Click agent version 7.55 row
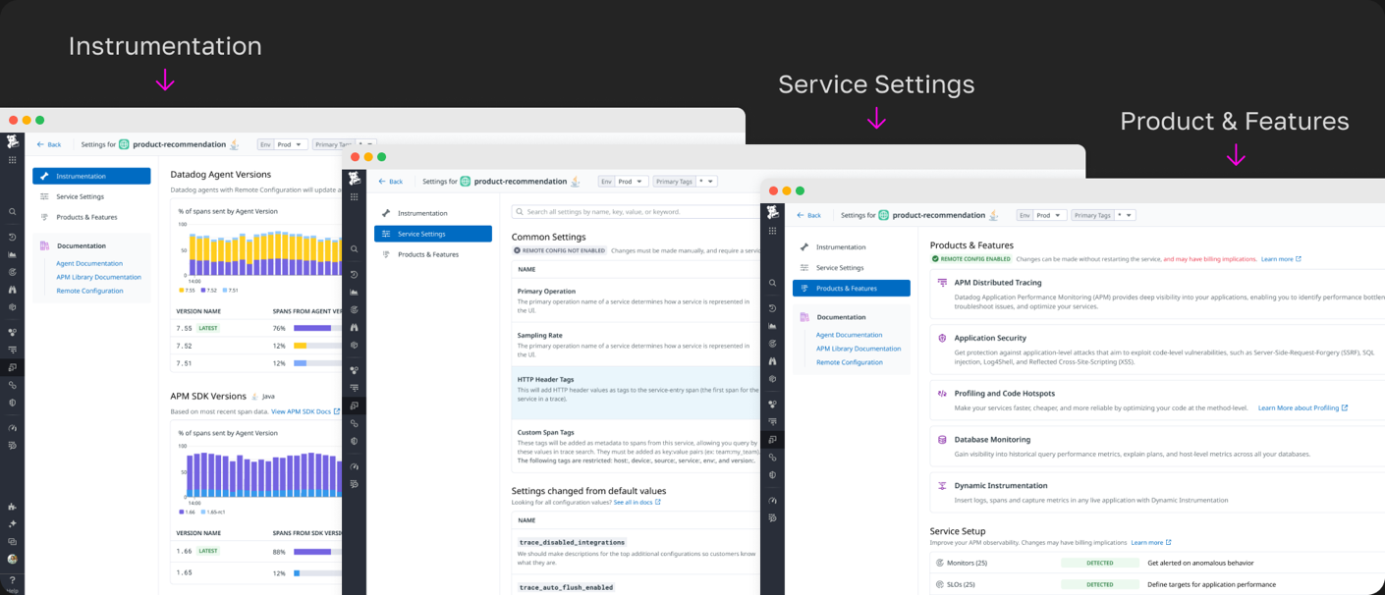1385x595 pixels. coord(258,328)
